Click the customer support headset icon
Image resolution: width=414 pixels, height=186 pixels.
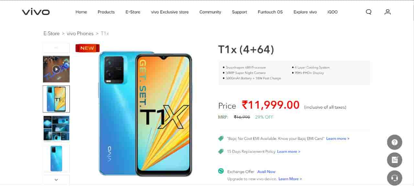click(x=395, y=178)
